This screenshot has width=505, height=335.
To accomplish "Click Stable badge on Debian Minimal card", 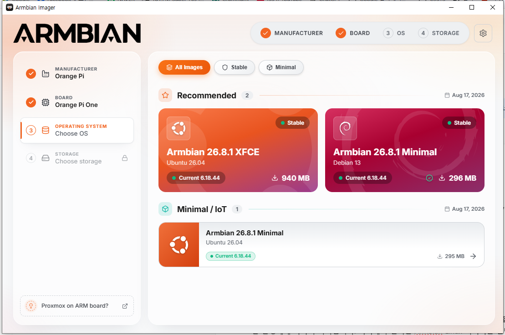I will [x=459, y=123].
